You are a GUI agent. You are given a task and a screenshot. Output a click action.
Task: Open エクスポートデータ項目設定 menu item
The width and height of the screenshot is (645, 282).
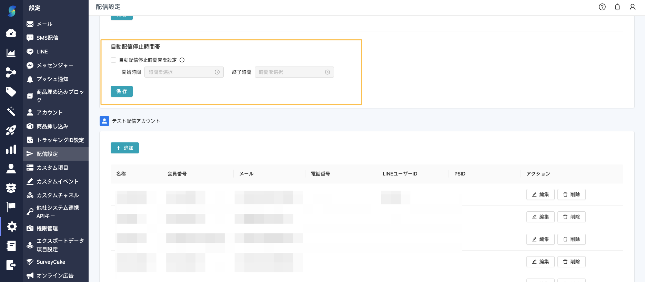pos(56,245)
